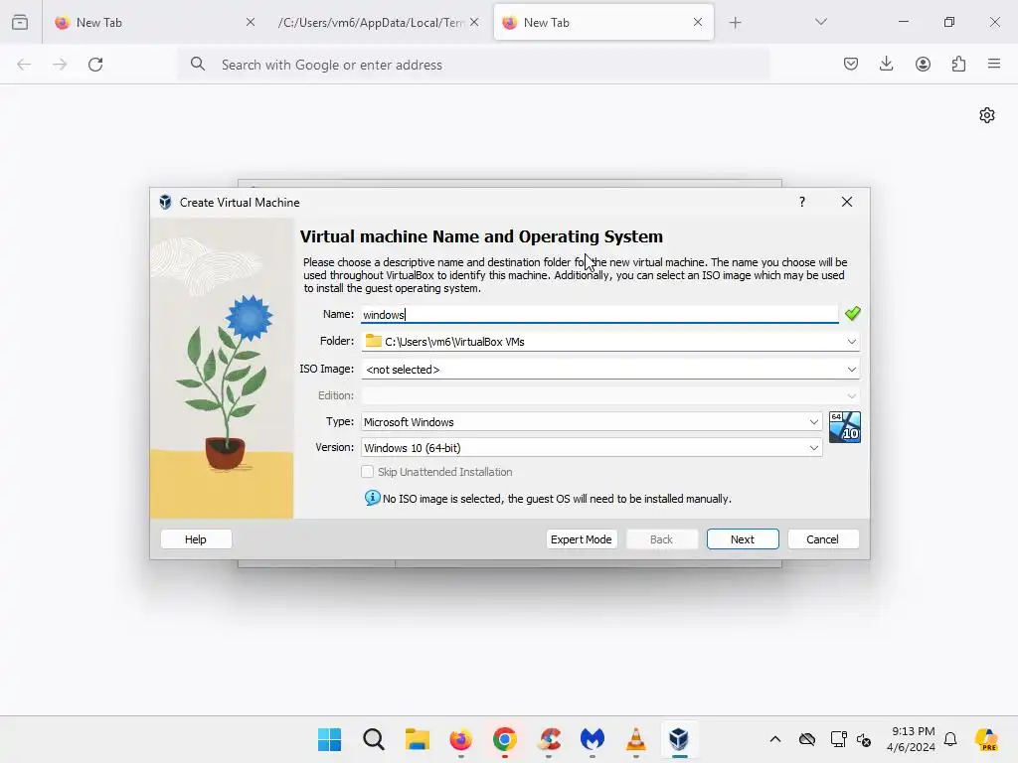This screenshot has width=1018, height=763.
Task: Switch to the first New Tab in Firefox
Action: point(153,22)
